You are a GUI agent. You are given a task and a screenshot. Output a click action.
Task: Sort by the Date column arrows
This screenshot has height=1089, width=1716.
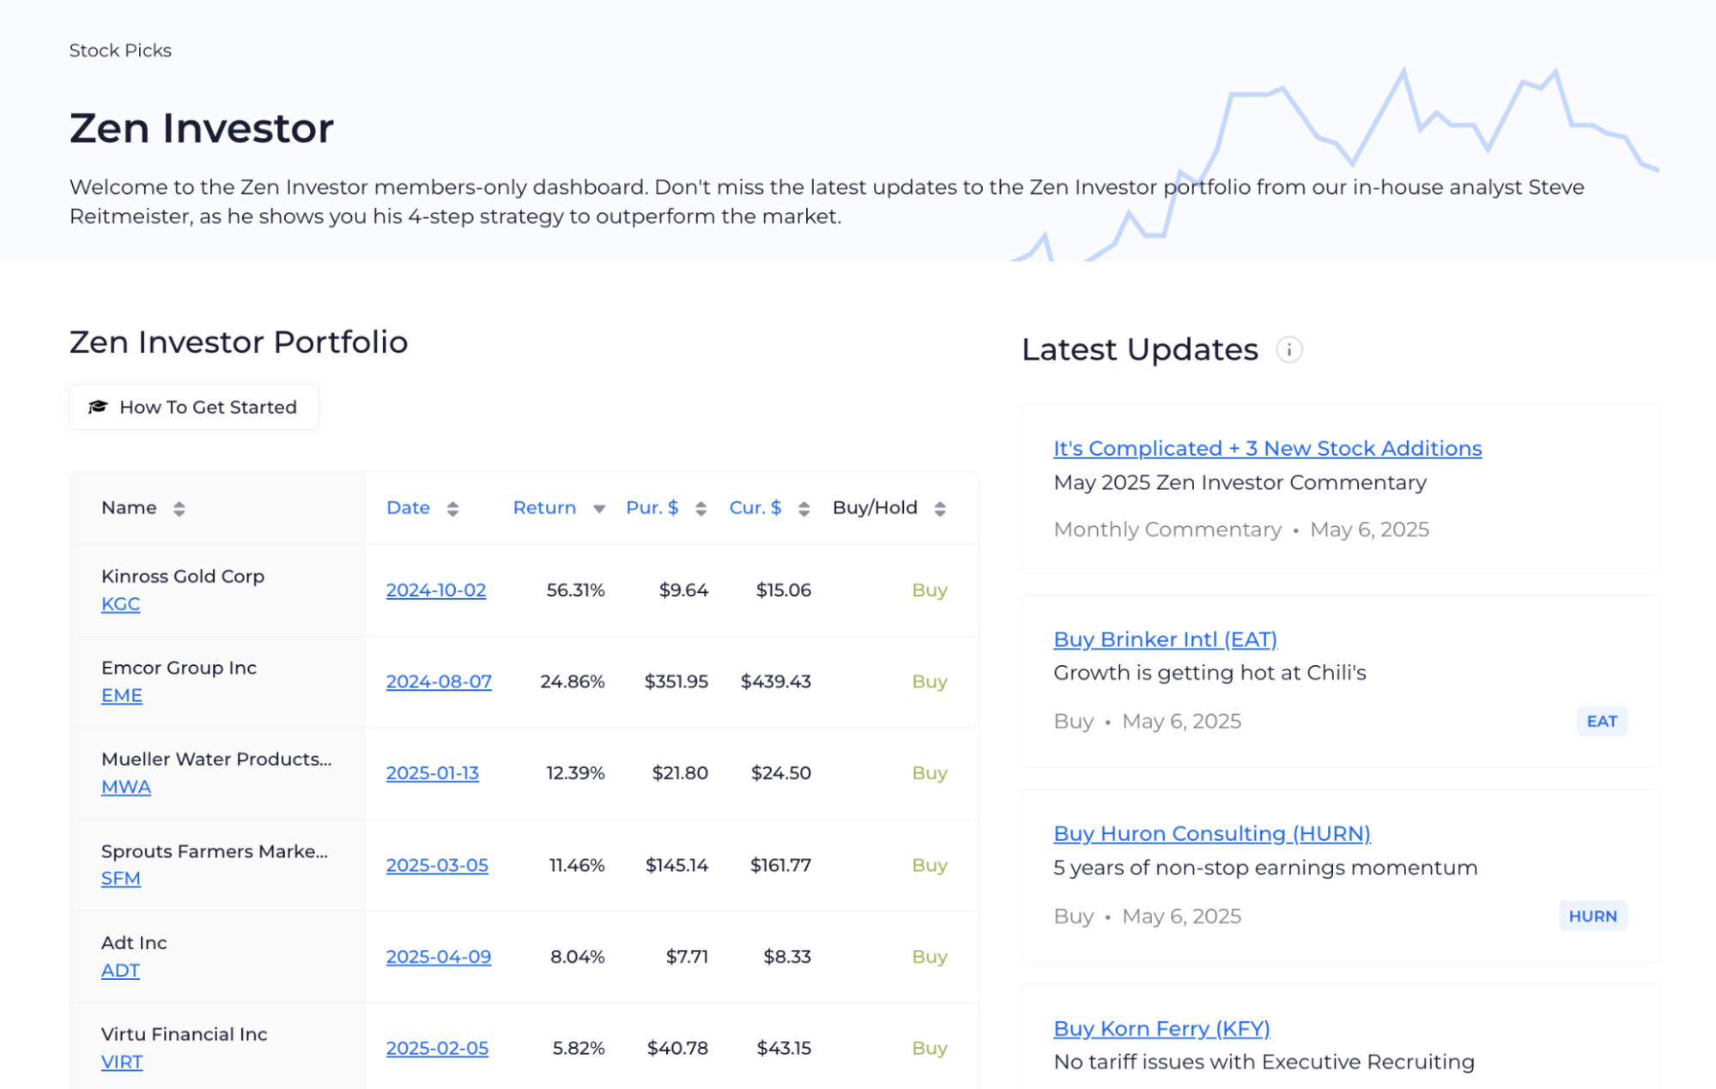(452, 509)
